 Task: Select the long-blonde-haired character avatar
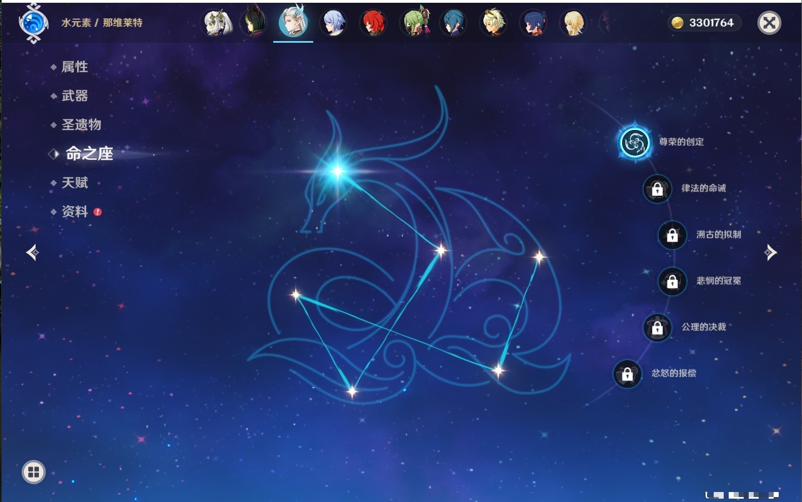(x=573, y=23)
